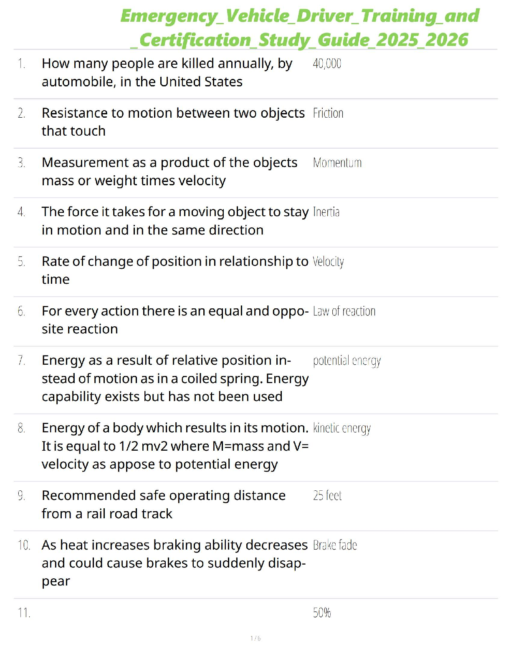Click the railroad track safe distance question
This screenshot has width=511, height=661.
(x=164, y=505)
